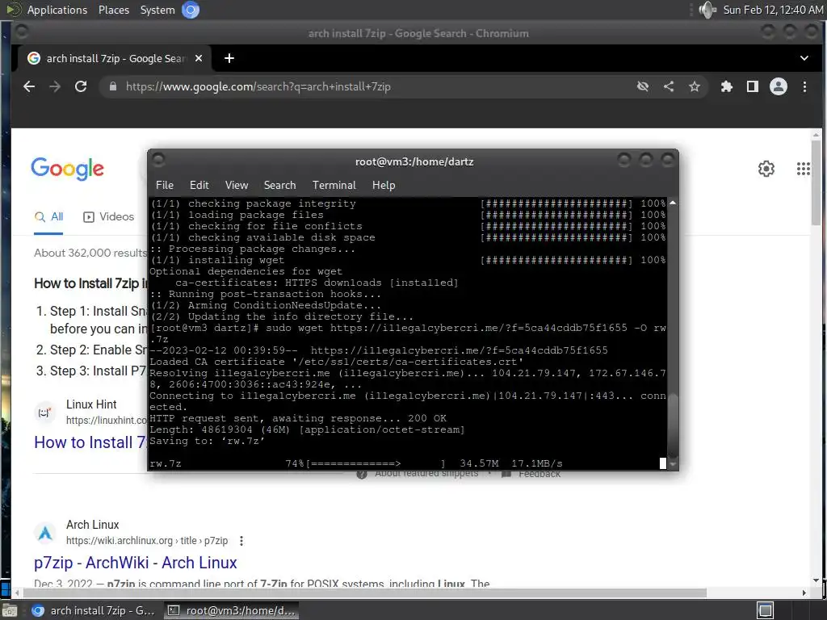The width and height of the screenshot is (827, 620).
Task: Click terminal scrollbar up arrow
Action: (x=673, y=203)
